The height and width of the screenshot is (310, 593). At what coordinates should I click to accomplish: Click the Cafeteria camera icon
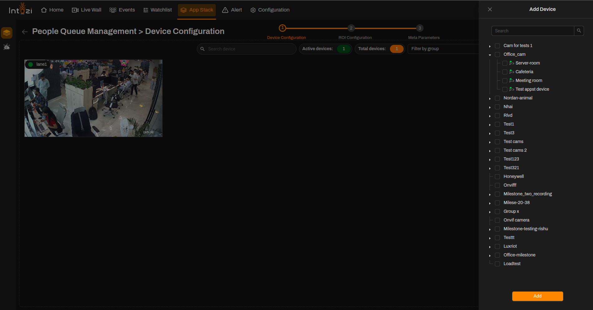512,72
